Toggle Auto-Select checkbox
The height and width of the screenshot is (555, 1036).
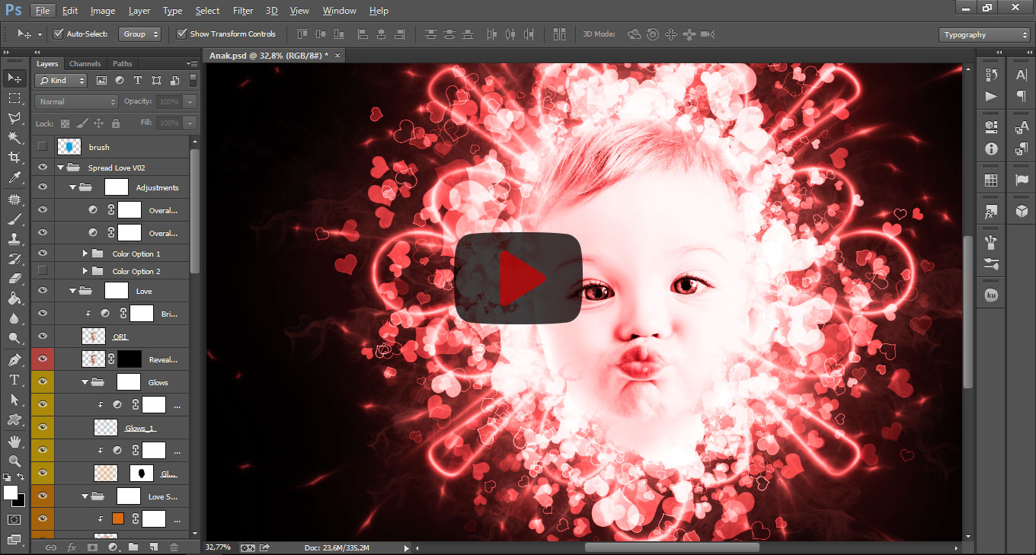pos(59,33)
